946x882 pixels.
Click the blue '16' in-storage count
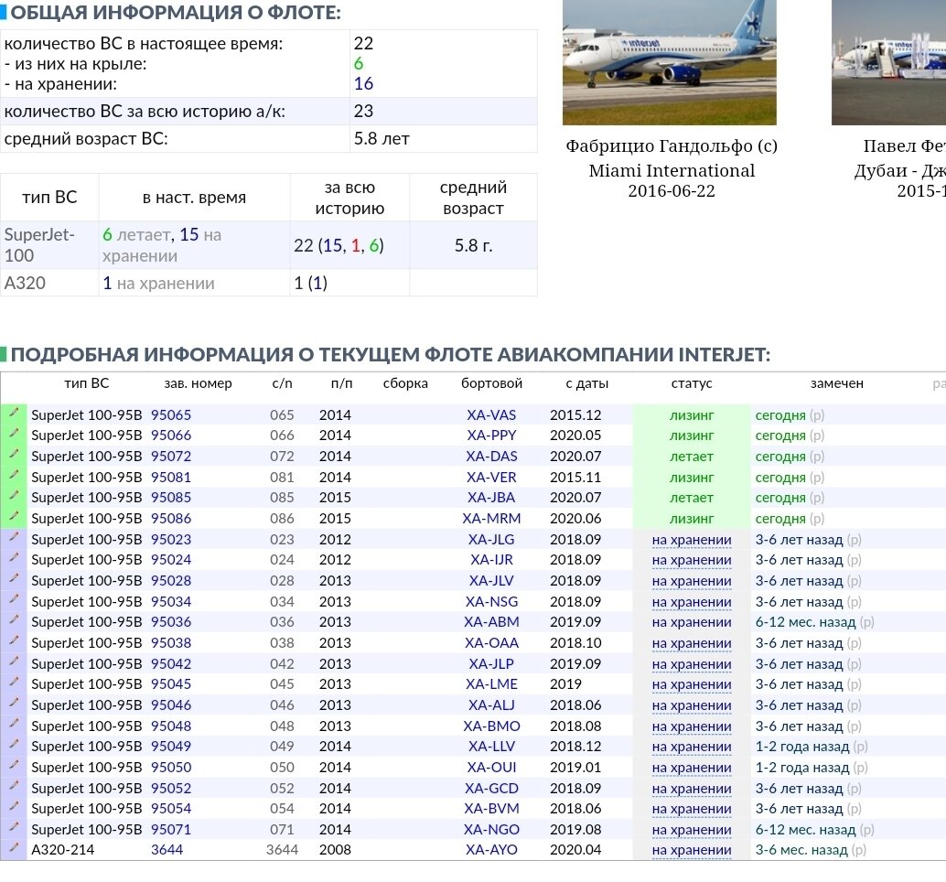point(363,83)
